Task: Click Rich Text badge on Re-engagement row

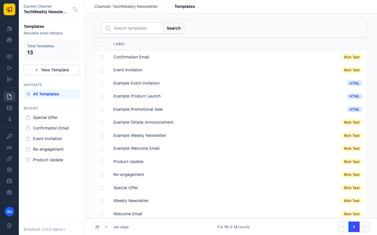Action: pos(352,175)
